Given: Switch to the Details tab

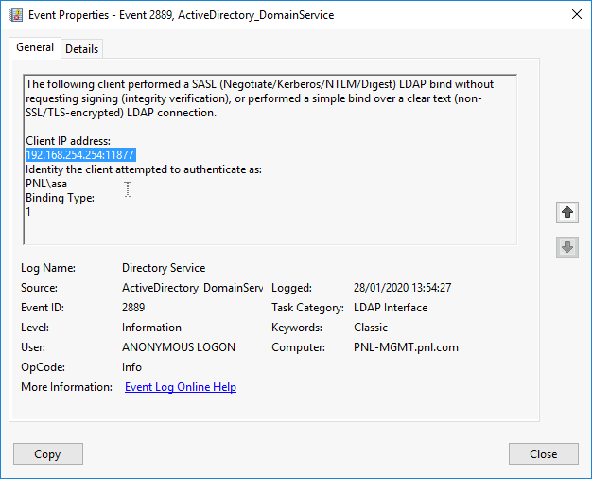Looking at the screenshot, I should tap(81, 49).
